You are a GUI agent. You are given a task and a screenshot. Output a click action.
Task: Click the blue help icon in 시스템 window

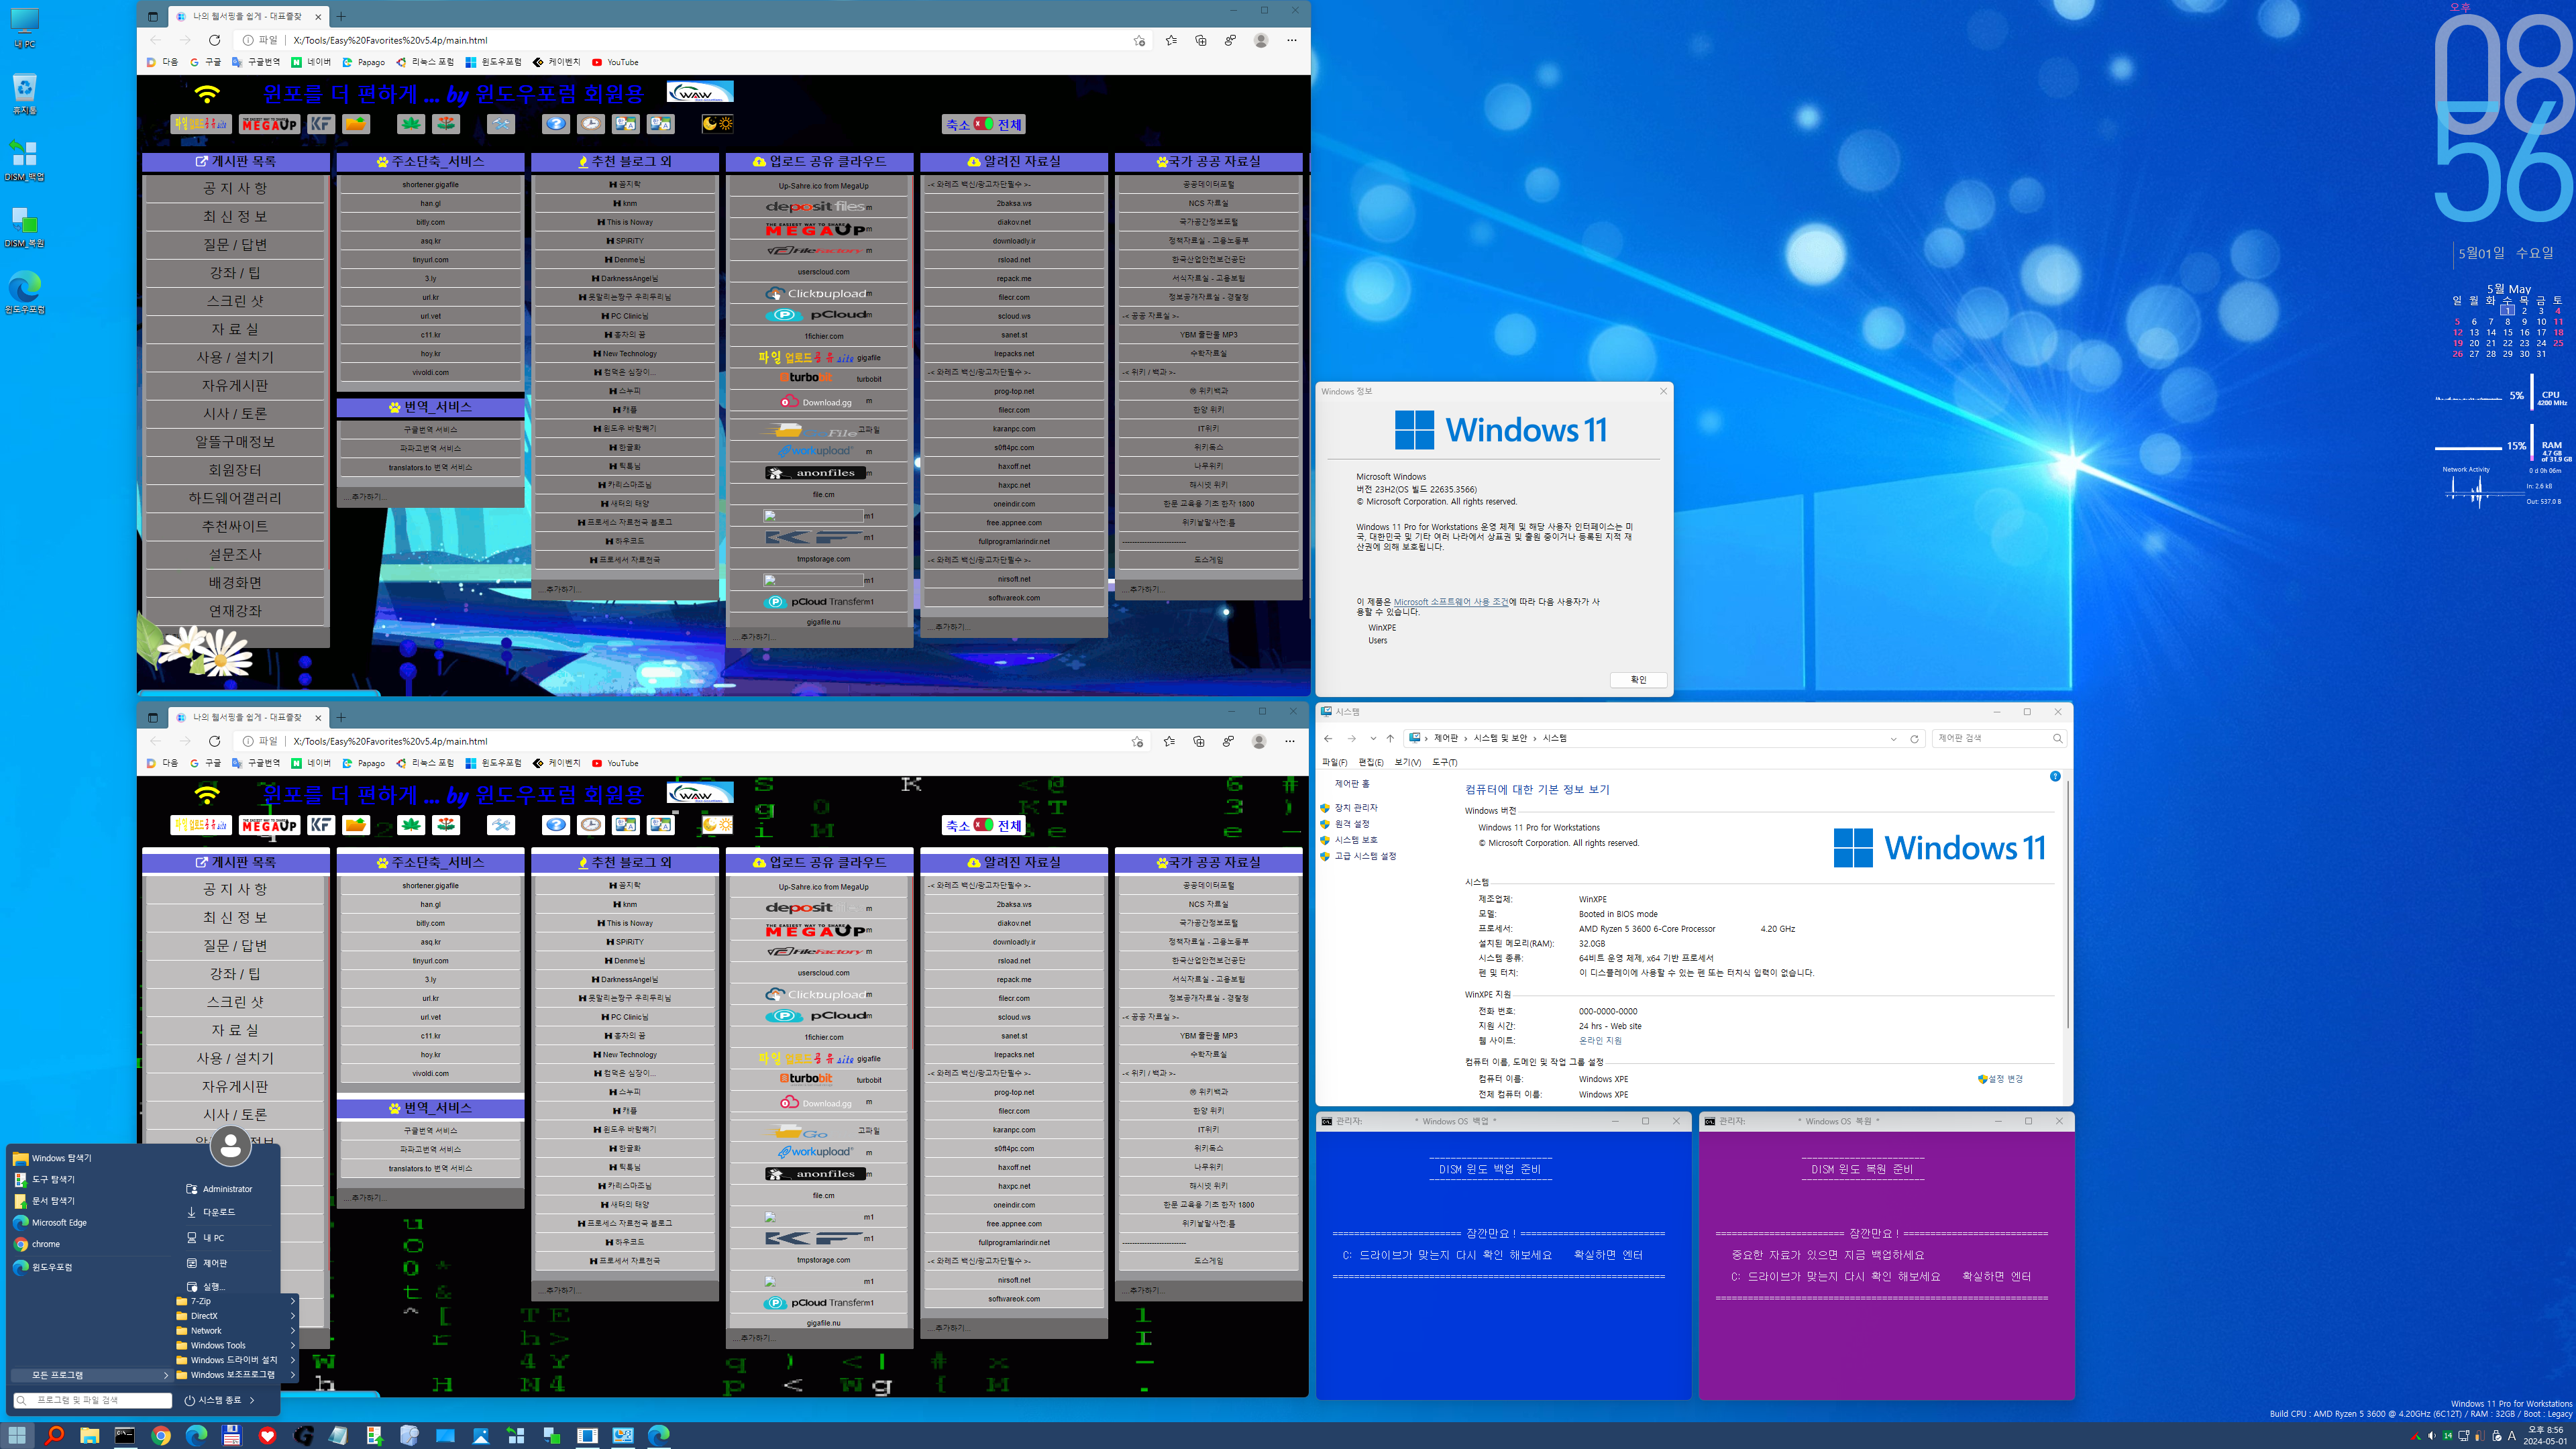(x=2055, y=776)
